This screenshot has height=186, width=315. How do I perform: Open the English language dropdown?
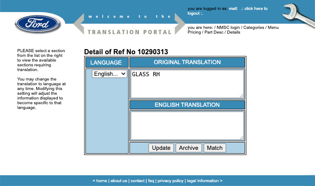(110, 74)
